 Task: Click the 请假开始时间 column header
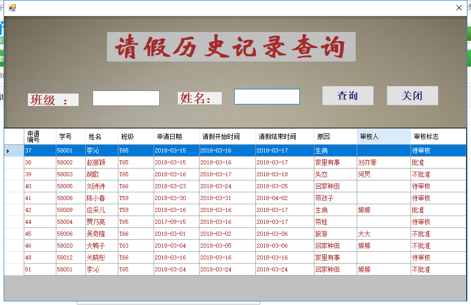click(x=226, y=137)
